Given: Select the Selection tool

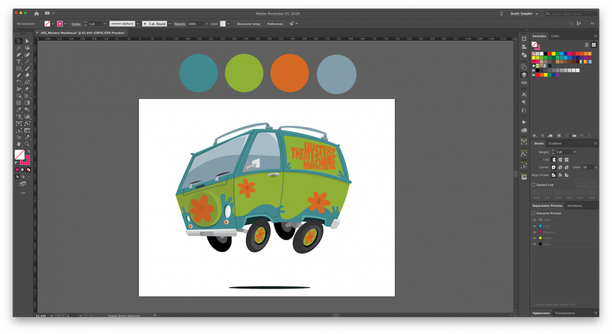Looking at the screenshot, I should [19, 41].
